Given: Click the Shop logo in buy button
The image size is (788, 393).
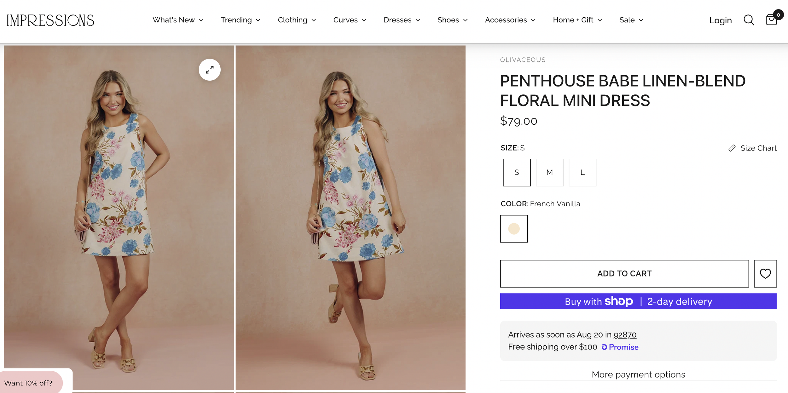Looking at the screenshot, I should coord(618,301).
